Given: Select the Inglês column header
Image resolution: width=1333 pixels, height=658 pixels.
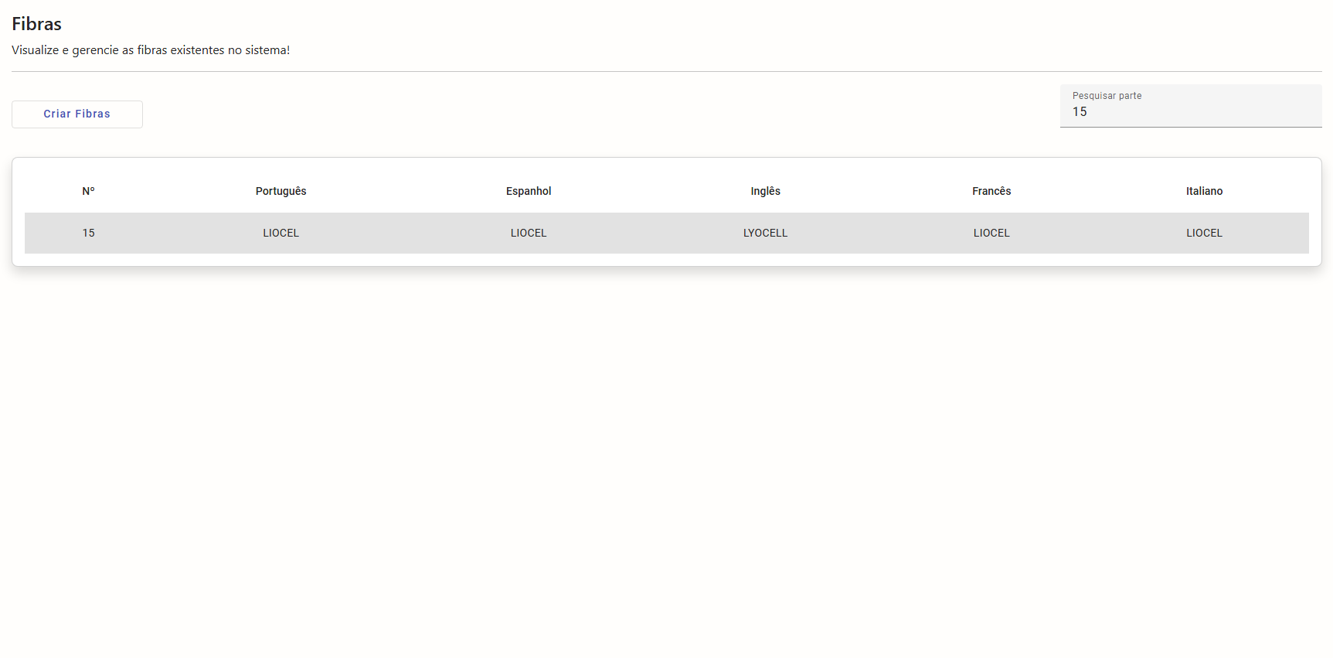Looking at the screenshot, I should point(765,191).
